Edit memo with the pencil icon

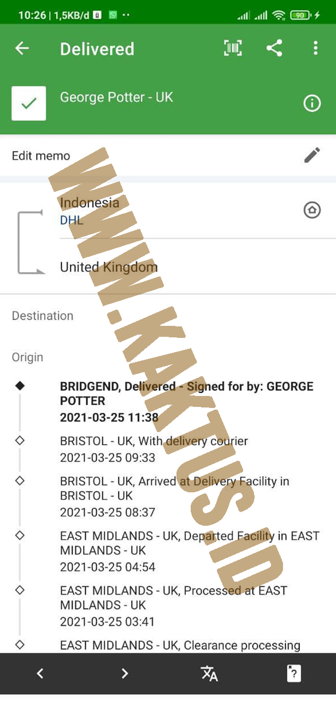click(x=312, y=156)
